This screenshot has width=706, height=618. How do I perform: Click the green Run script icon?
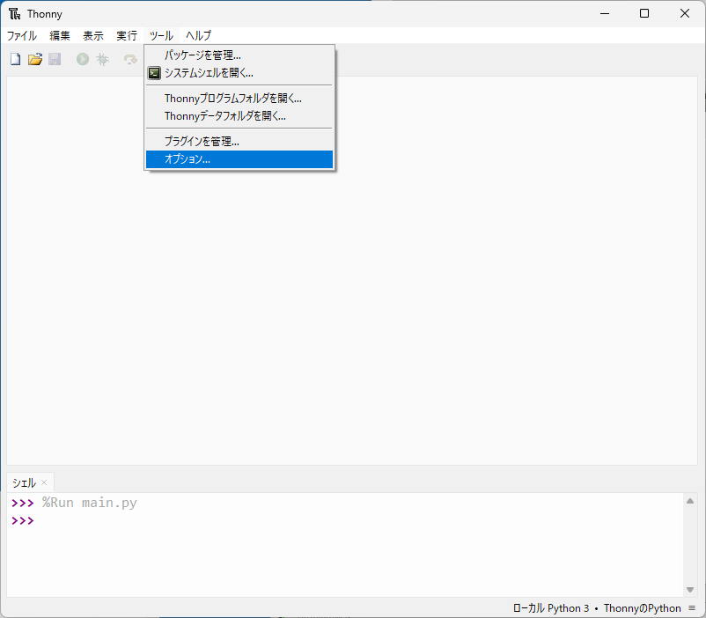83,59
